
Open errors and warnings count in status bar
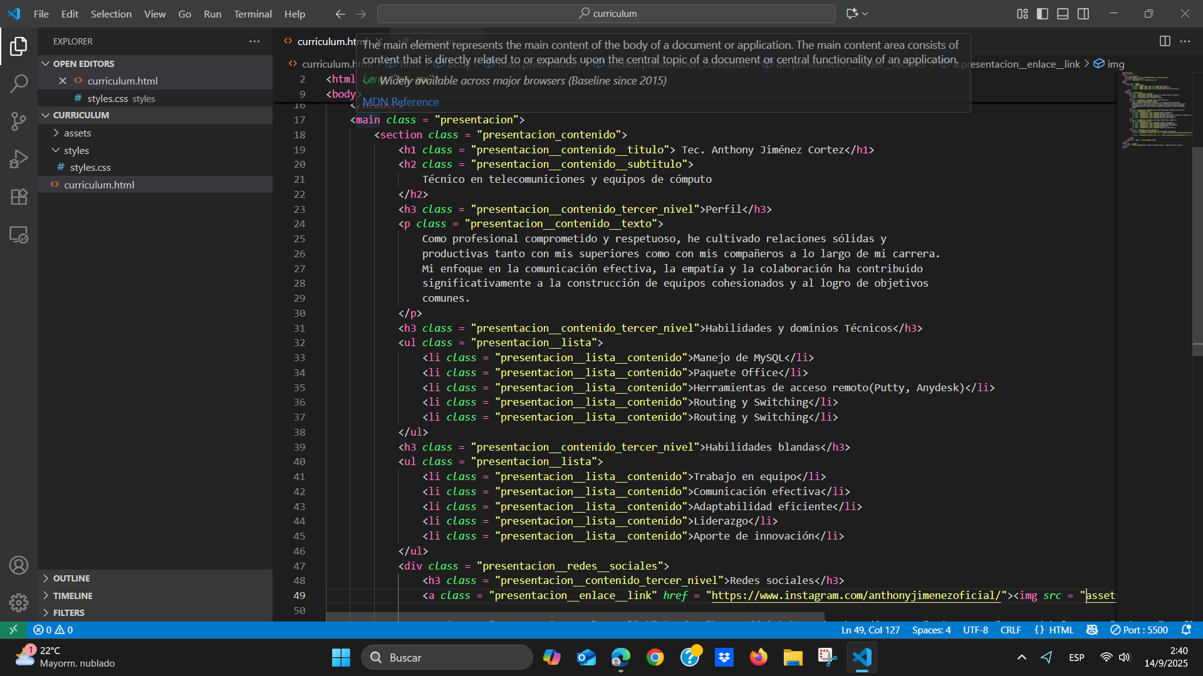[x=53, y=630]
